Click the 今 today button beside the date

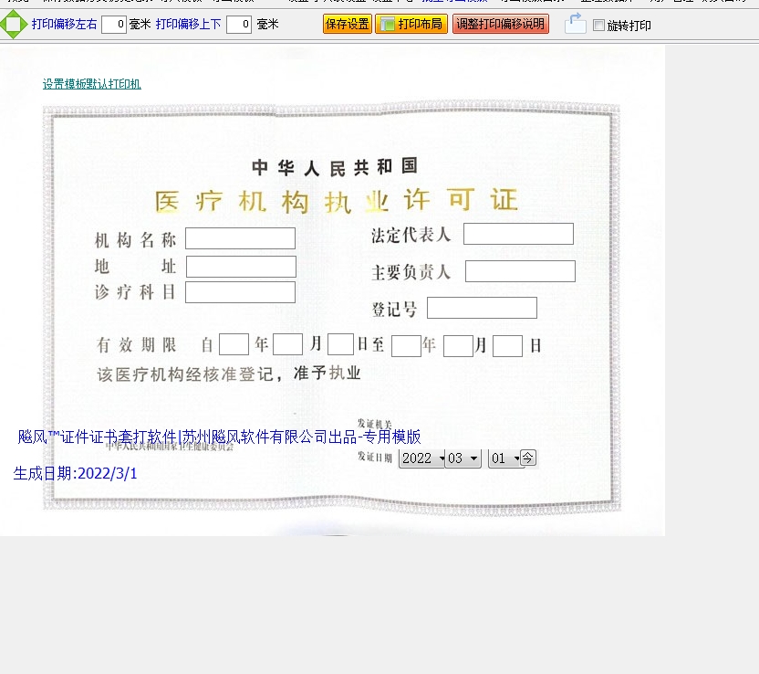coord(528,458)
